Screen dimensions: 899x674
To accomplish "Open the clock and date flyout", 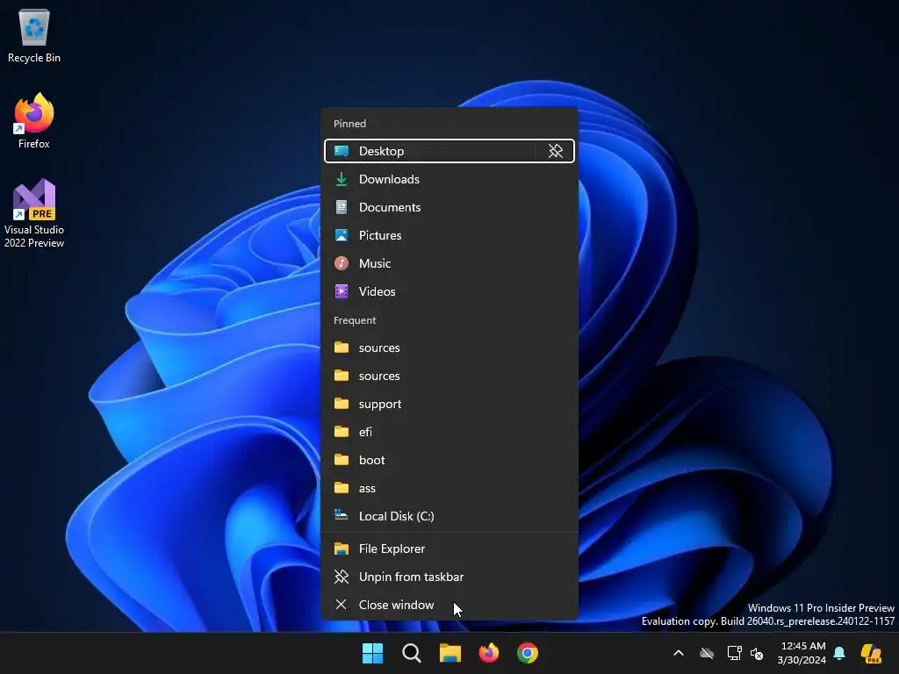I will 802,653.
